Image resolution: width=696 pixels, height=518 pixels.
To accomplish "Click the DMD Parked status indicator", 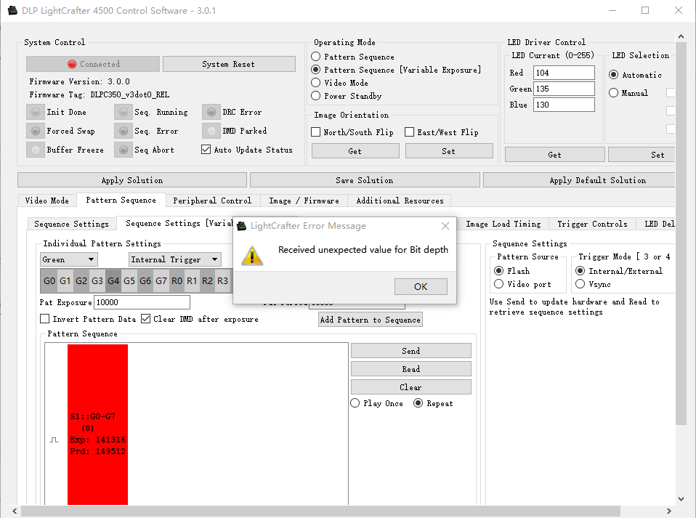I will point(211,131).
